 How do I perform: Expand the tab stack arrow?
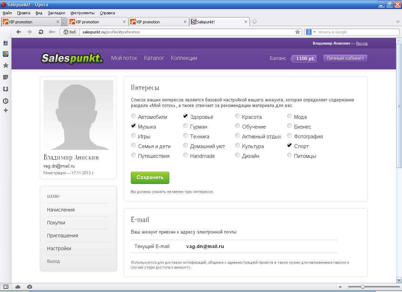coord(64,22)
